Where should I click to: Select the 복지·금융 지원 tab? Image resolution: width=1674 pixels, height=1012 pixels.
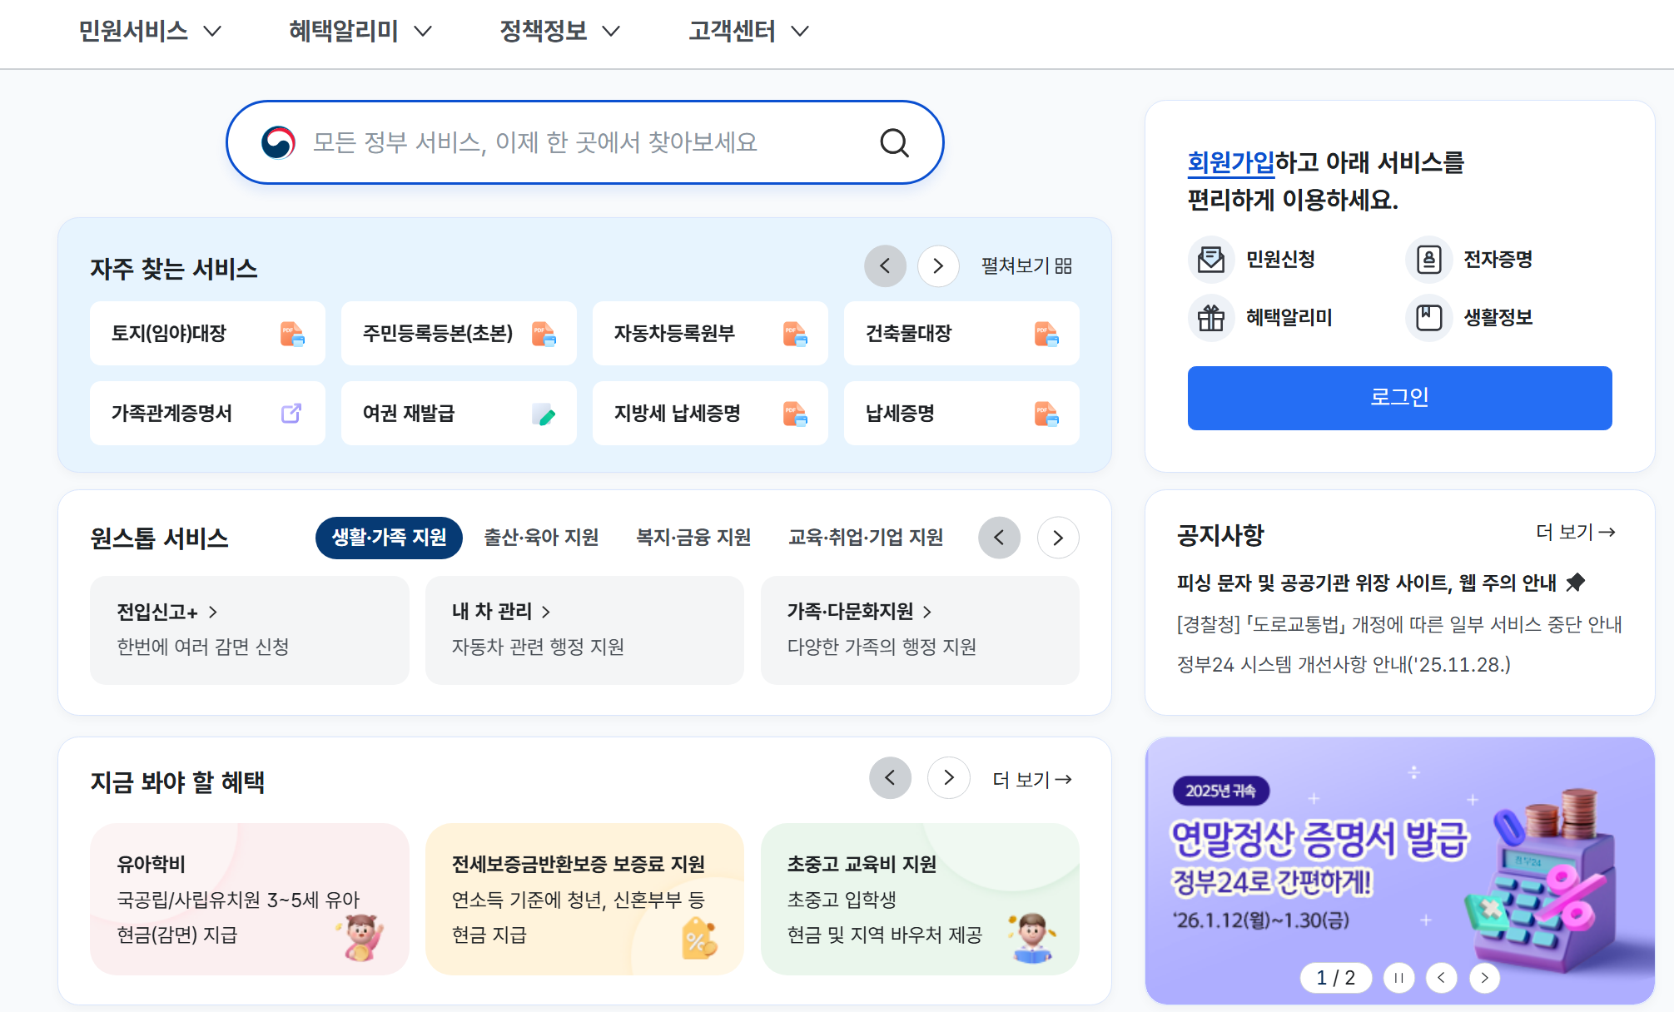693,538
